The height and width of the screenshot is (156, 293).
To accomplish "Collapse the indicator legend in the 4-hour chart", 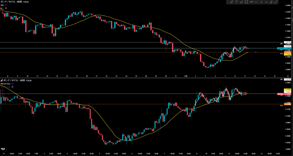I will (x=2, y=12).
